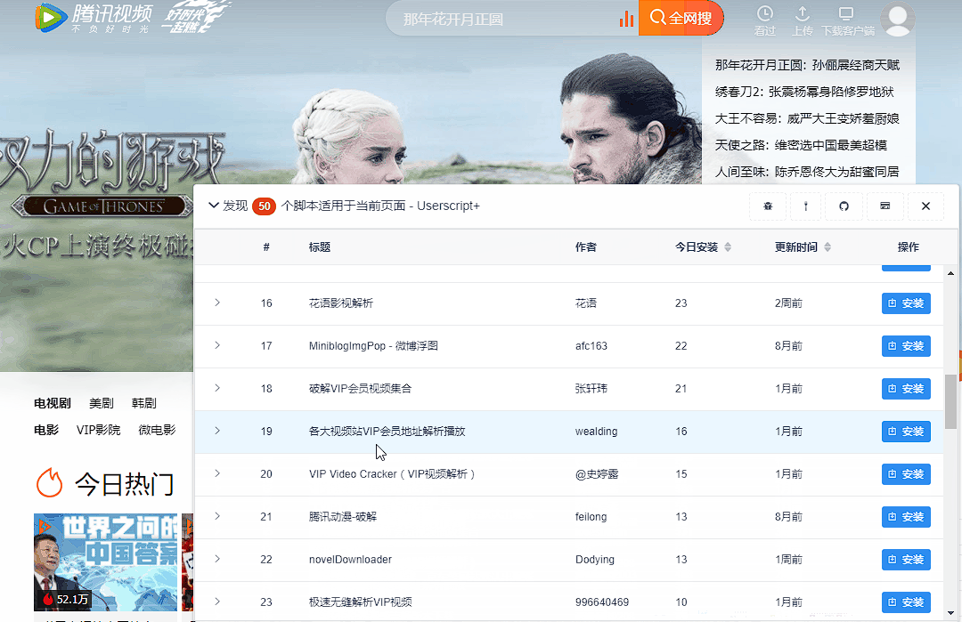Expand row 18 破解VIP会员视频集合
Screen dimensions: 962x622
[x=217, y=388]
